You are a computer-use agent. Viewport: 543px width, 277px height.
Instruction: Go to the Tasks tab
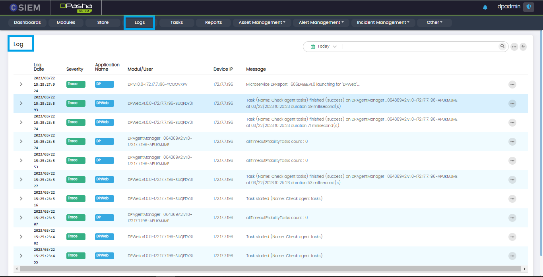pos(176,23)
